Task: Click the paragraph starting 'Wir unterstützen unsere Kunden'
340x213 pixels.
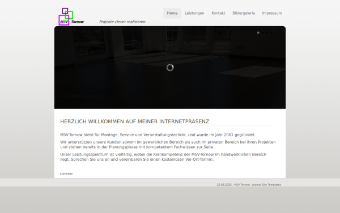Action: [x=168, y=144]
